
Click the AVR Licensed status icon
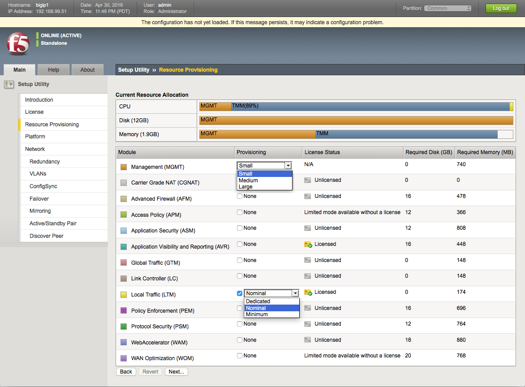(x=308, y=245)
